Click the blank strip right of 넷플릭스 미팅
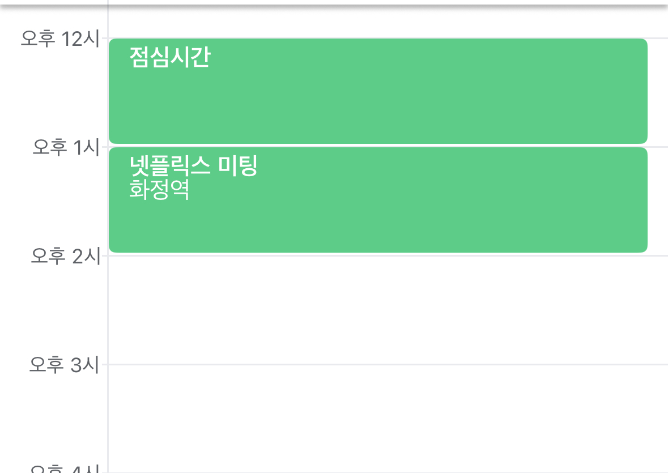Image resolution: width=668 pixels, height=473 pixels. tap(658, 200)
